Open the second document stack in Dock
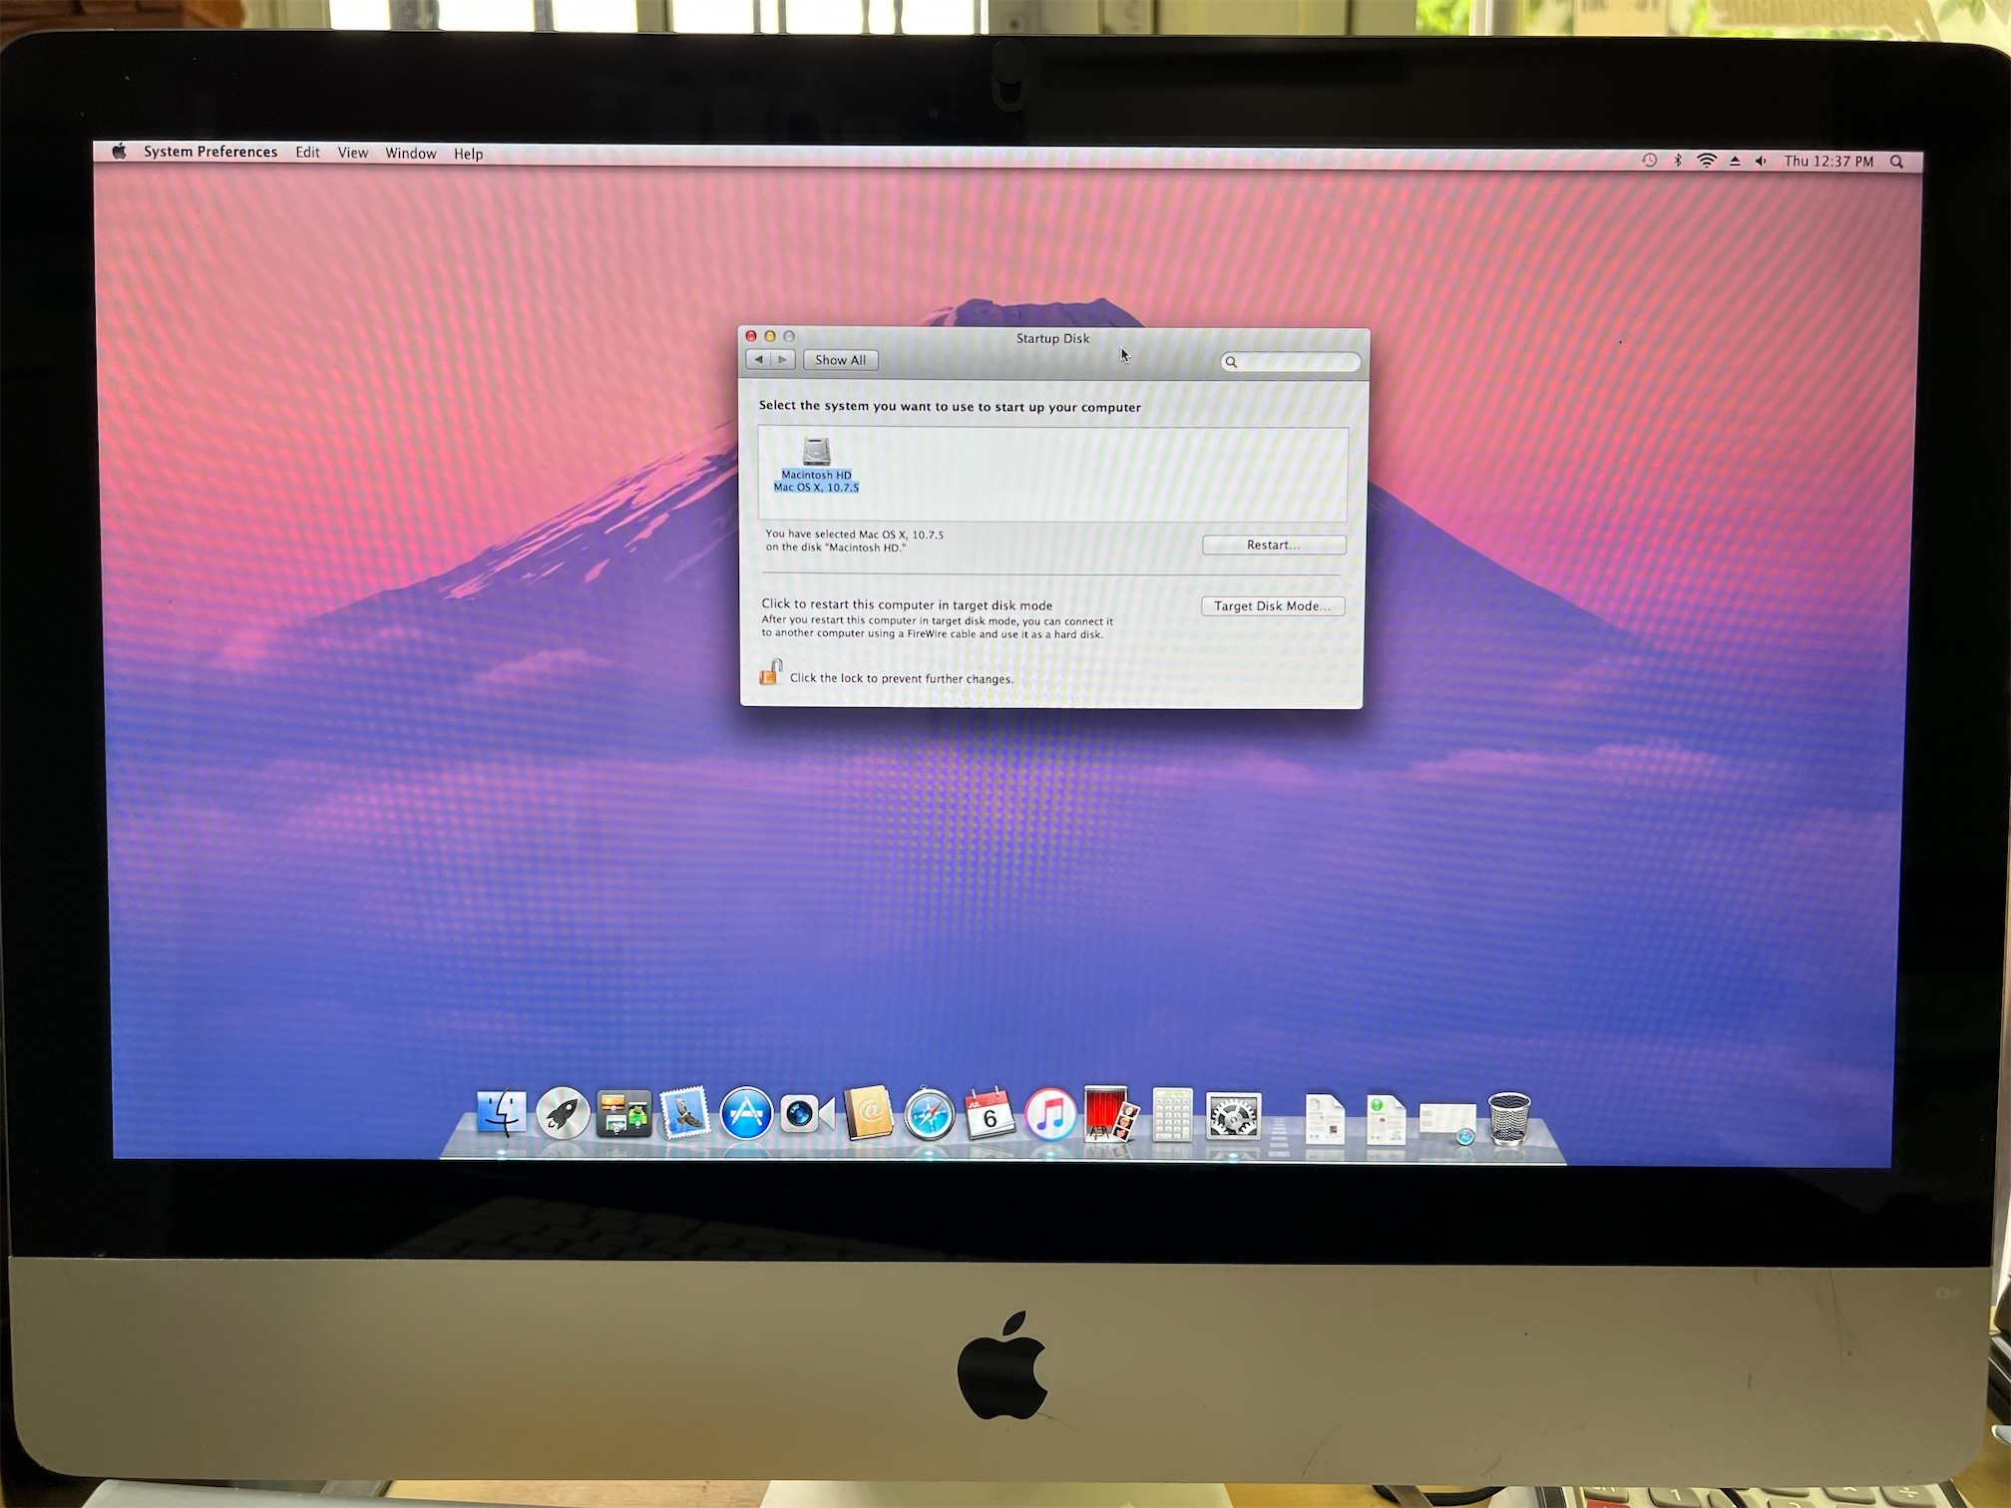The width and height of the screenshot is (2011, 1508). [x=1387, y=1119]
